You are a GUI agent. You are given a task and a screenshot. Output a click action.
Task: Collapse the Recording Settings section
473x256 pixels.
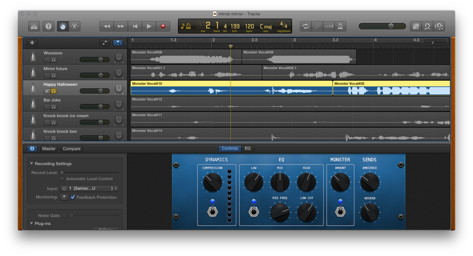32,164
